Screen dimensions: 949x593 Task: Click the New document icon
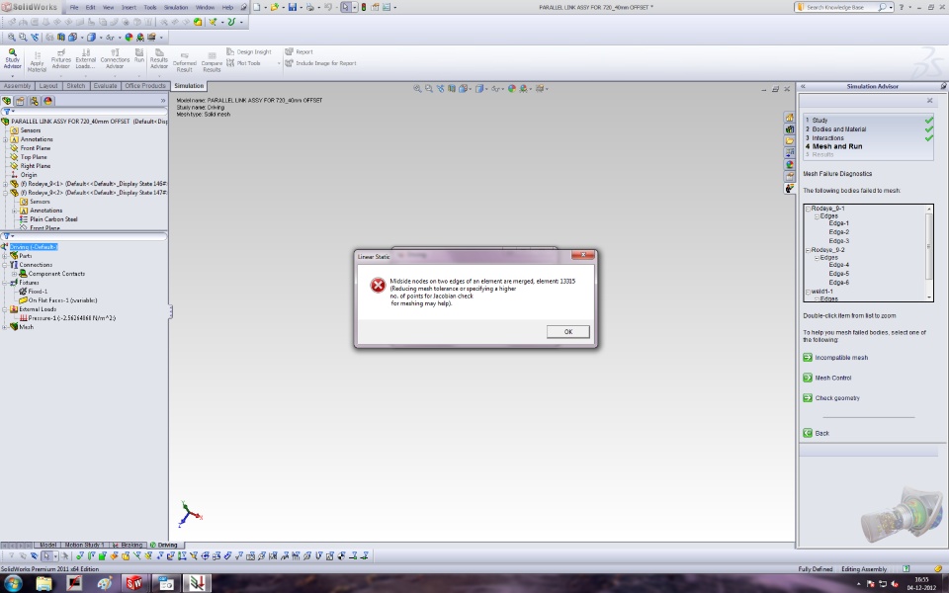[257, 7]
